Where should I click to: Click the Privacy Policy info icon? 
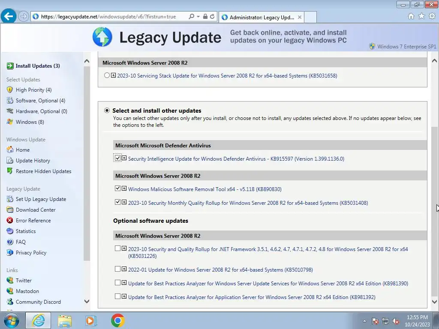point(10,252)
